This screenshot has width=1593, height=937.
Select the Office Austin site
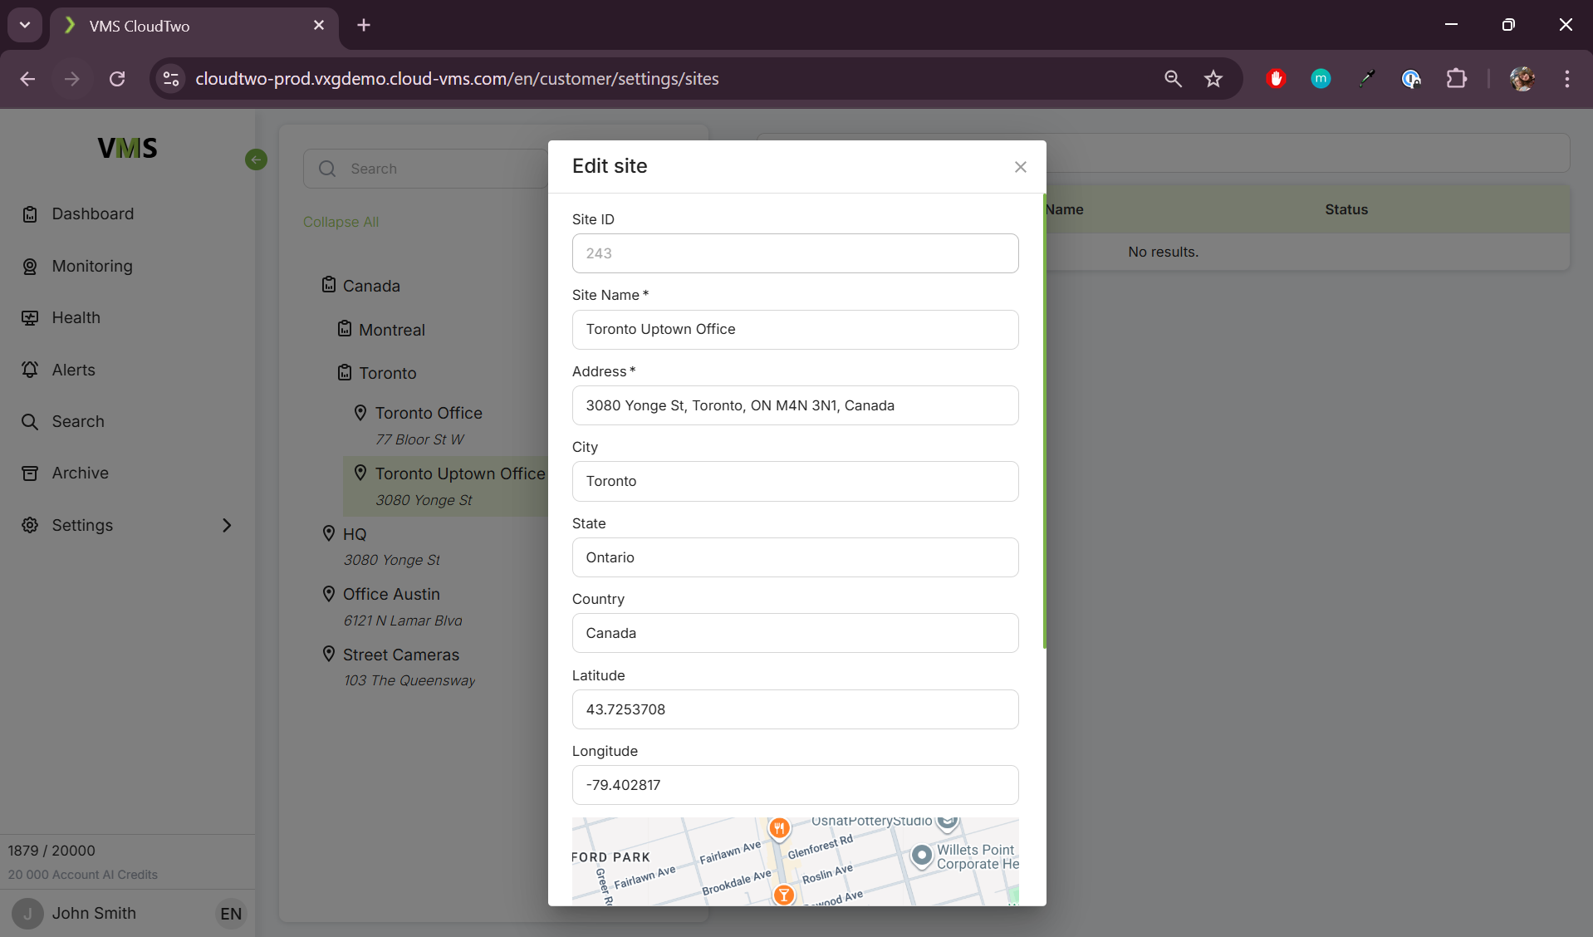pos(391,594)
